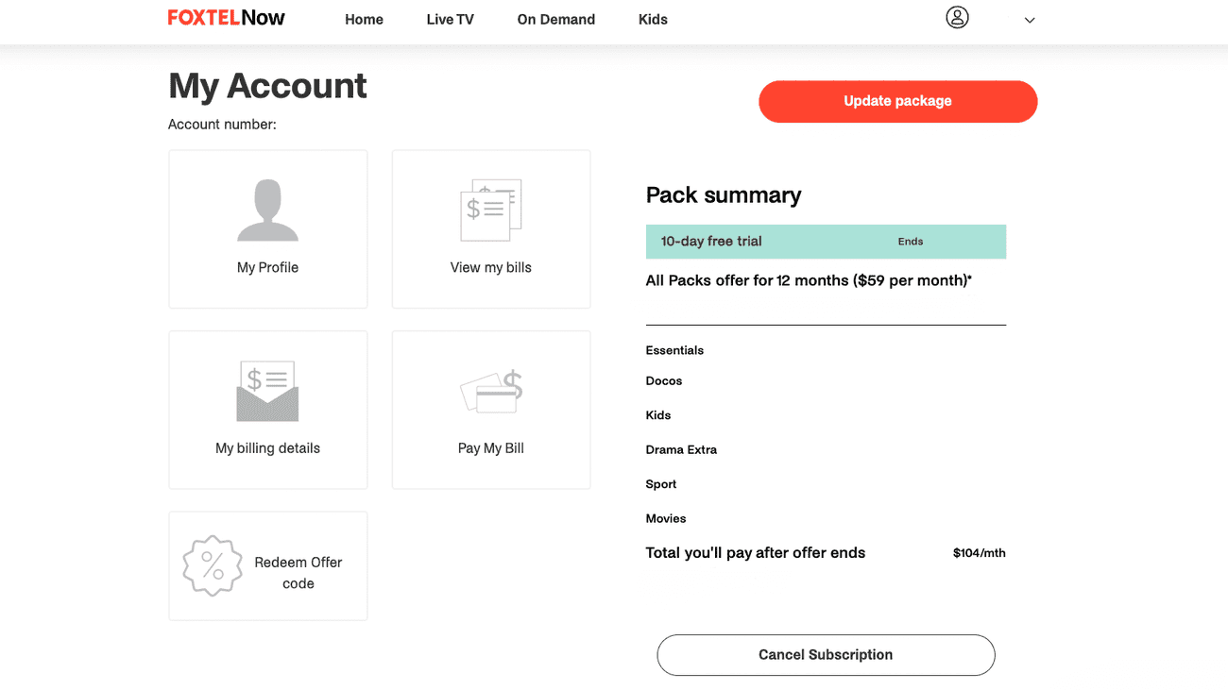Expand the account dropdown chevron
1228x690 pixels.
[1030, 20]
